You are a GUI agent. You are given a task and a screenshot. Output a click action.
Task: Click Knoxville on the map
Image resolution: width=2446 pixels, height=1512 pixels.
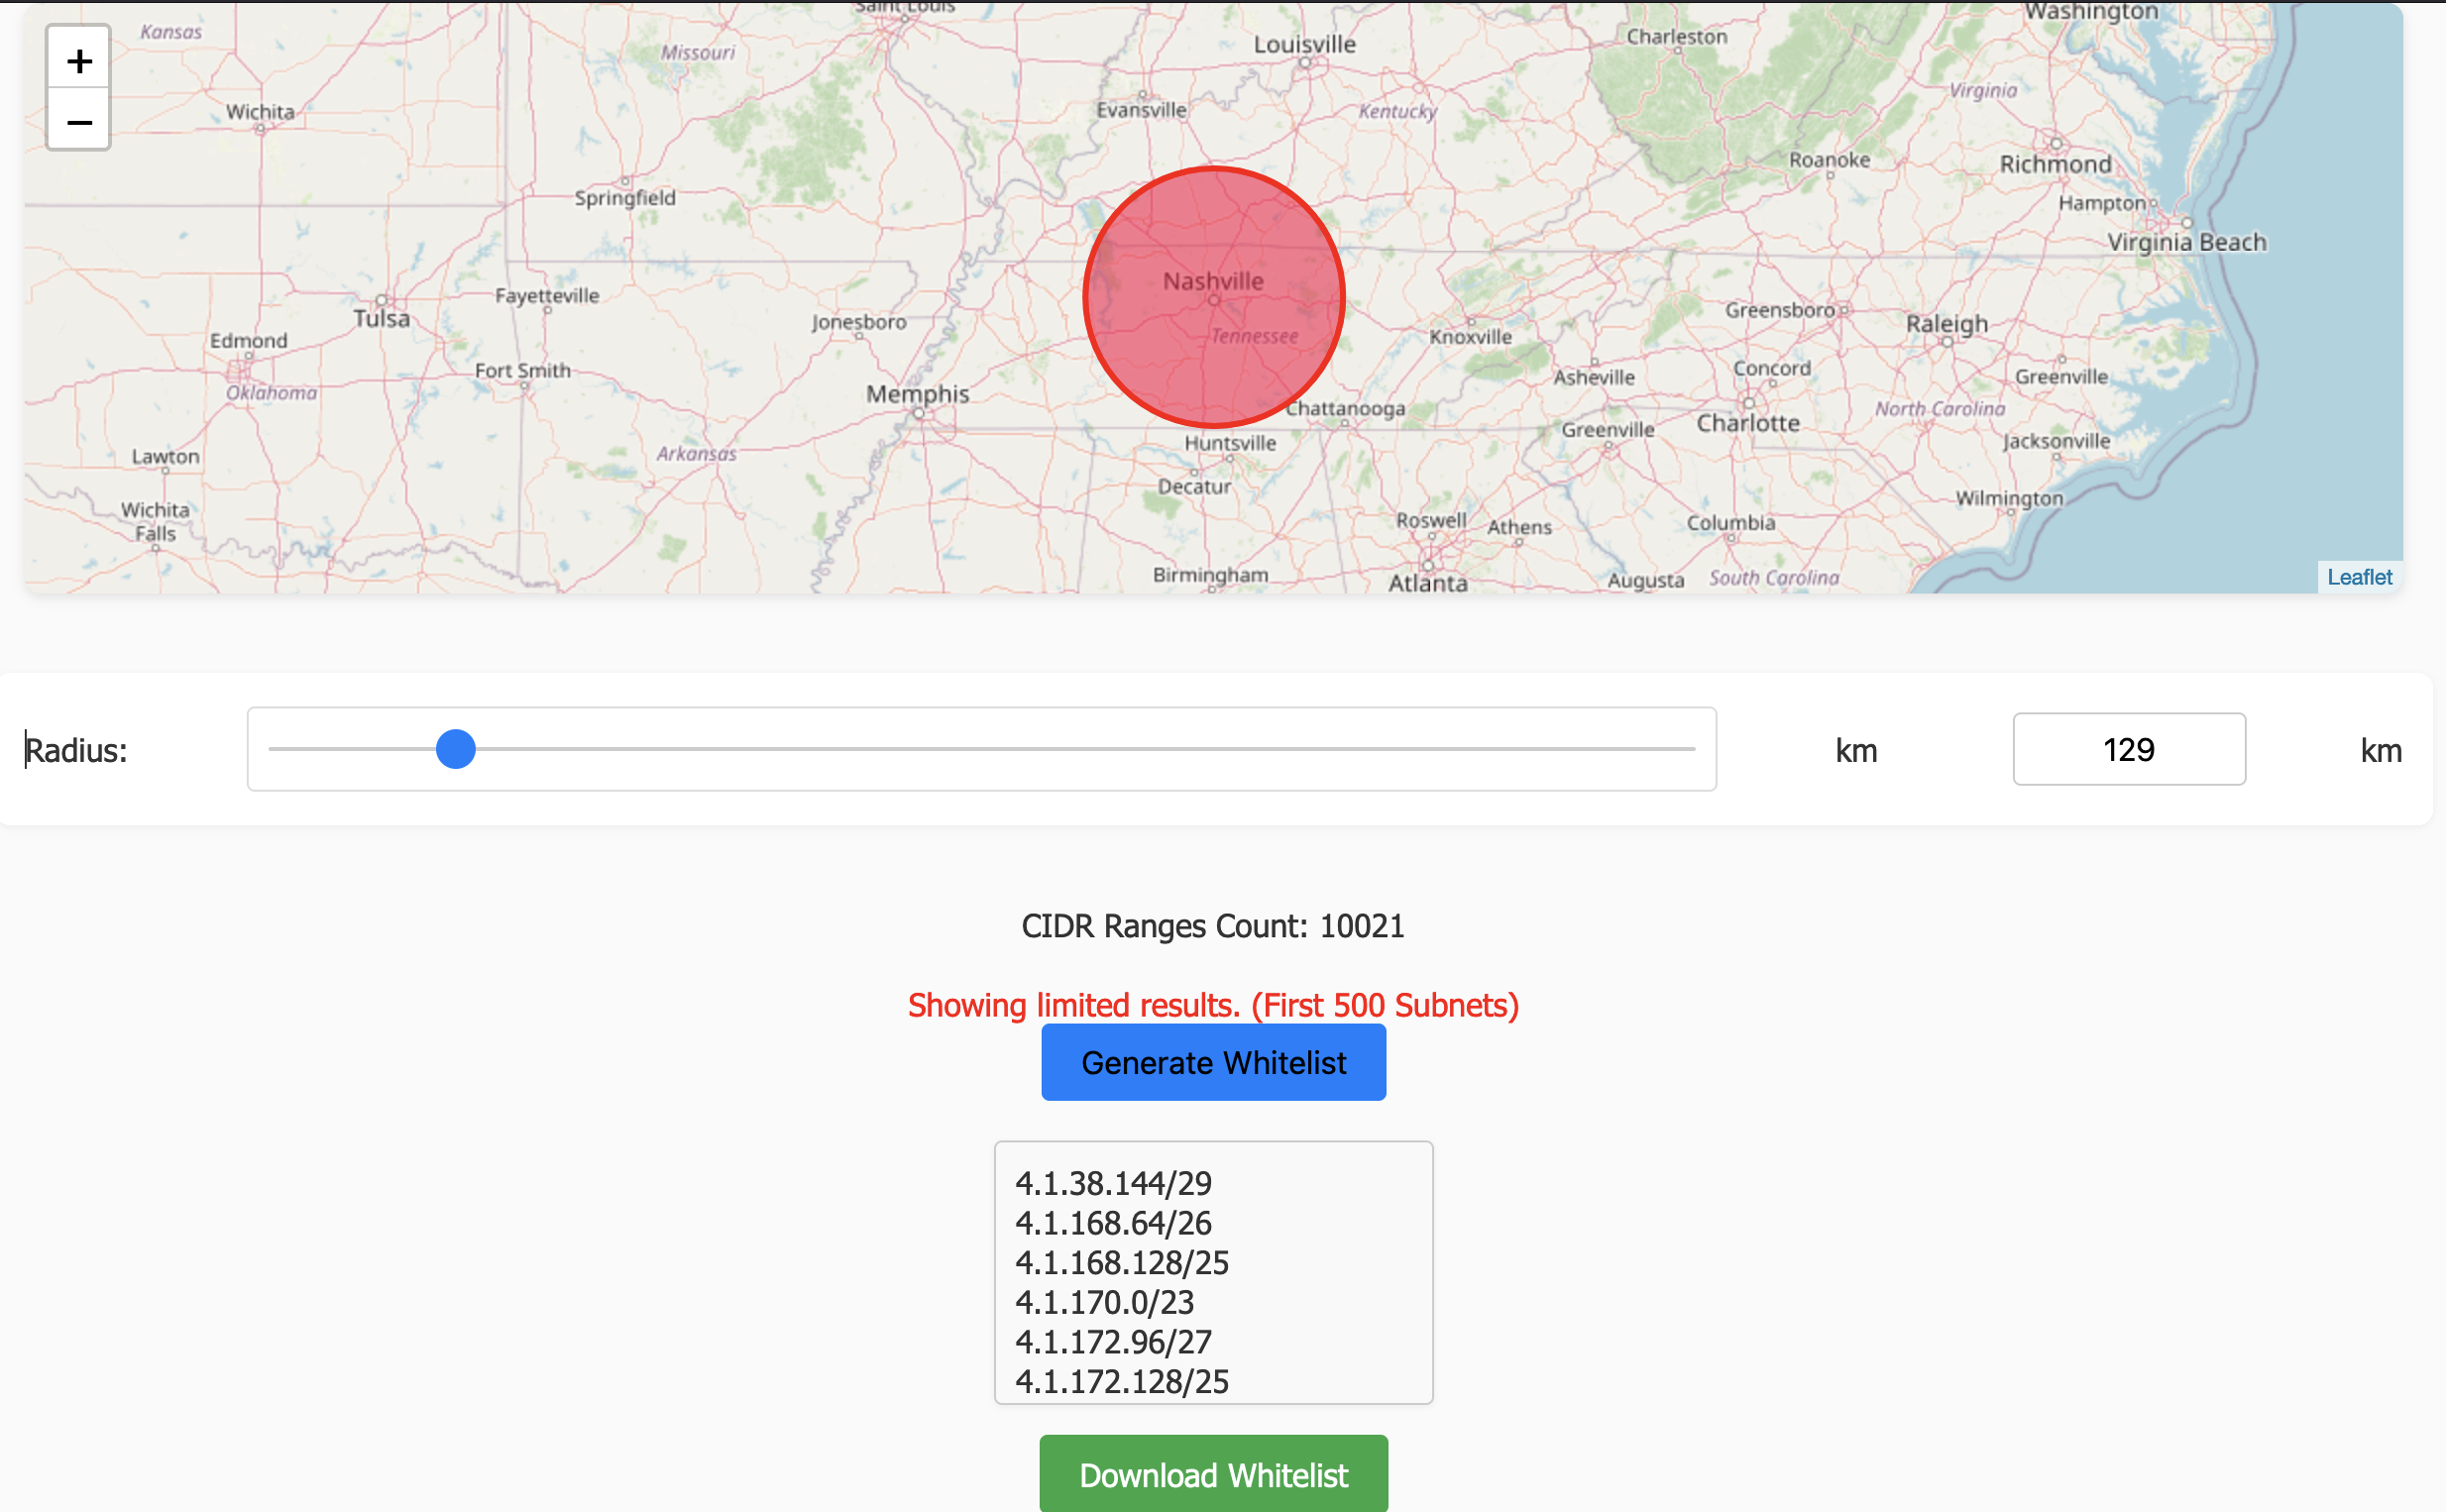click(x=1469, y=337)
